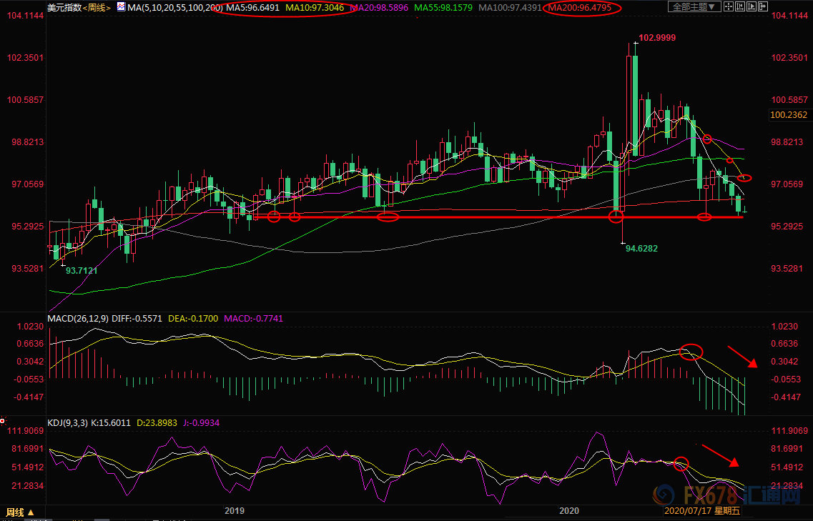
Task: Select the MACD(26,12,9) indicator label
Action: click(x=79, y=318)
